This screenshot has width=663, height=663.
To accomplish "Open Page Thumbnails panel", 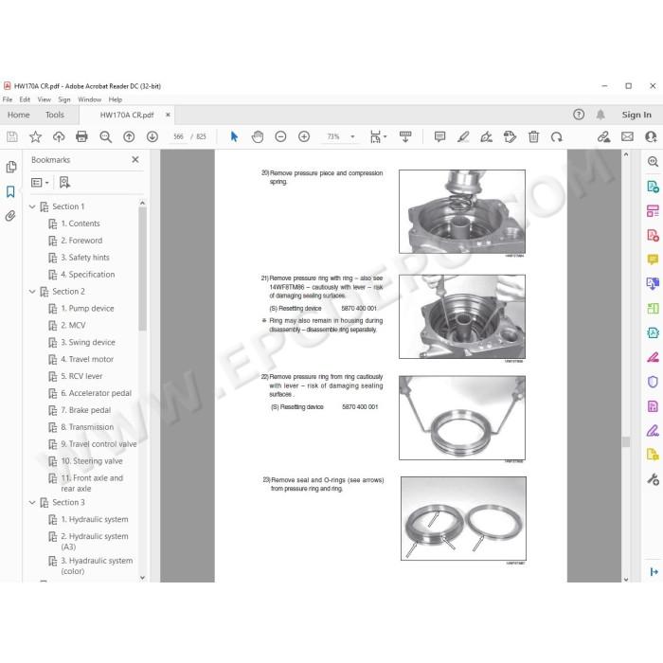I will (11, 167).
